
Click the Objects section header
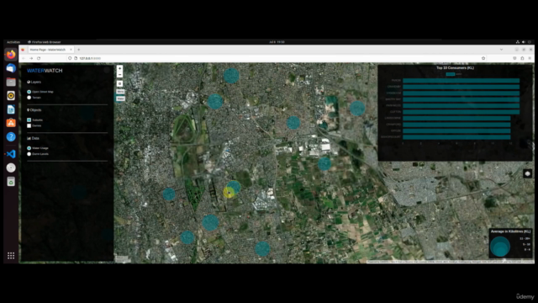pyautogui.click(x=34, y=110)
